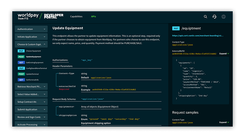Image resolution: width=245 pixels, height=137 pixels.
Task: Click Expand next to ExternalRefID
Action: click(x=224, y=54)
